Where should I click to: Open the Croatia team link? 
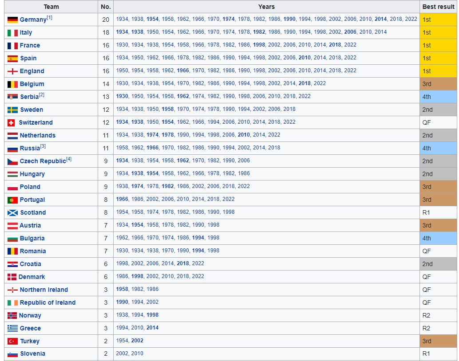point(31,264)
